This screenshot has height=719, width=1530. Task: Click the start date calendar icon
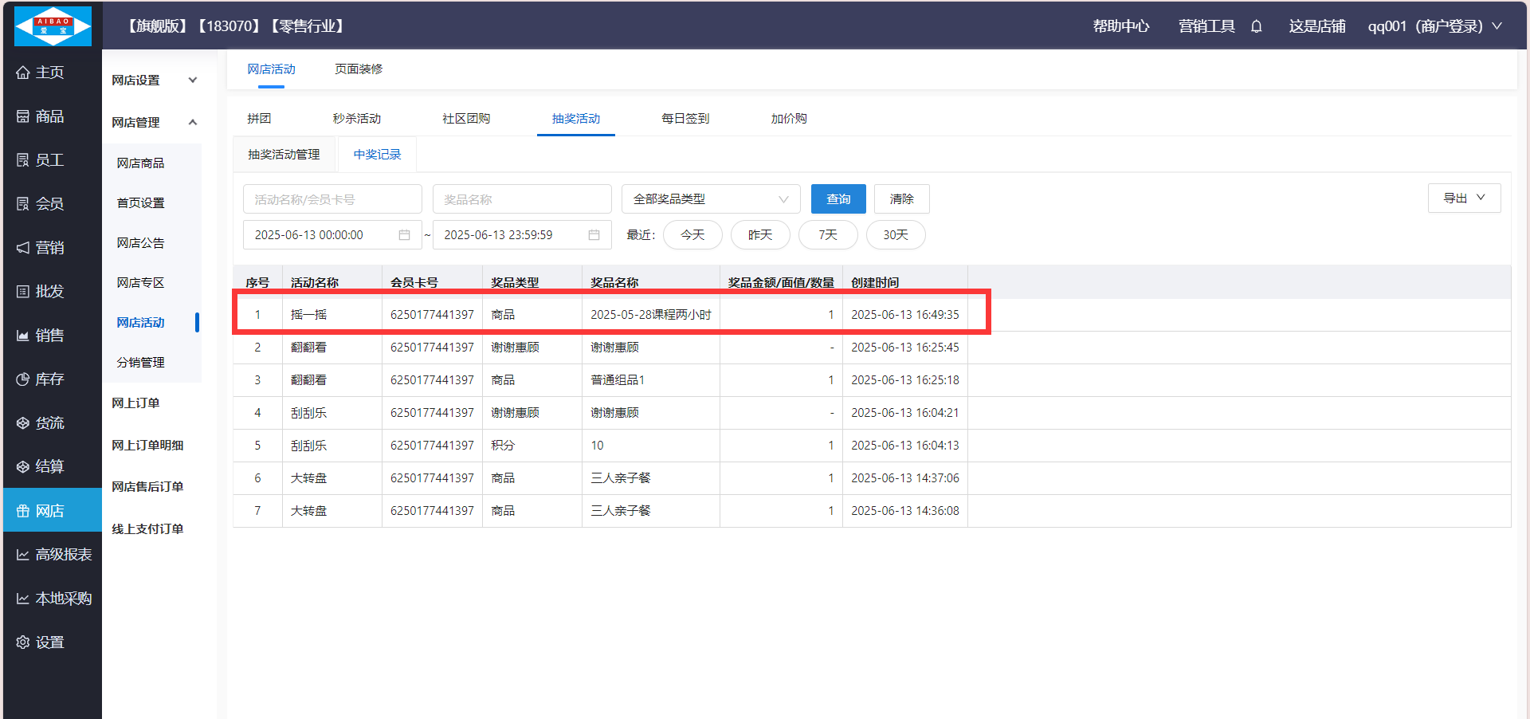pos(404,235)
